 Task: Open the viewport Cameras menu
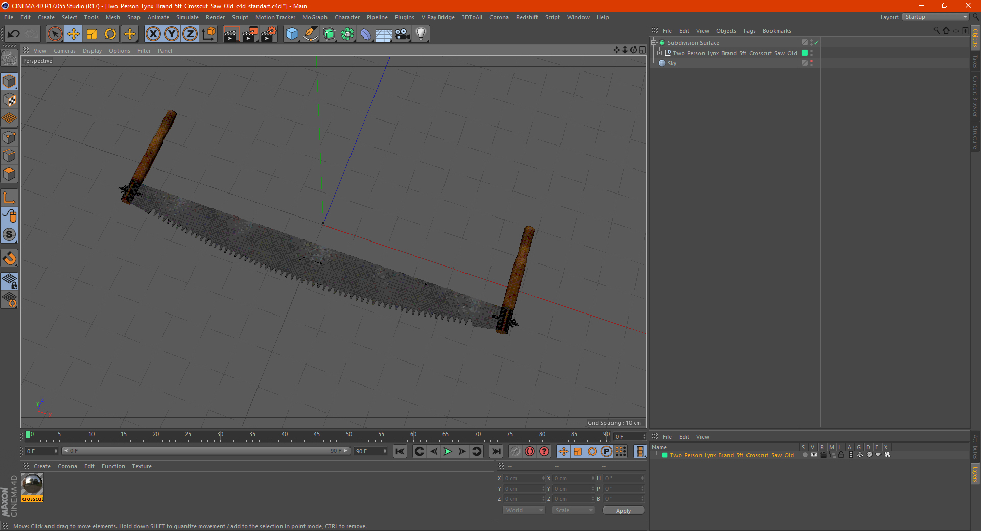coord(64,51)
